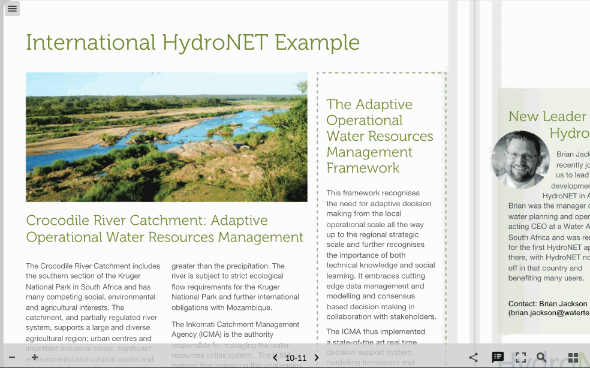Open the share options icon

pos(473,357)
